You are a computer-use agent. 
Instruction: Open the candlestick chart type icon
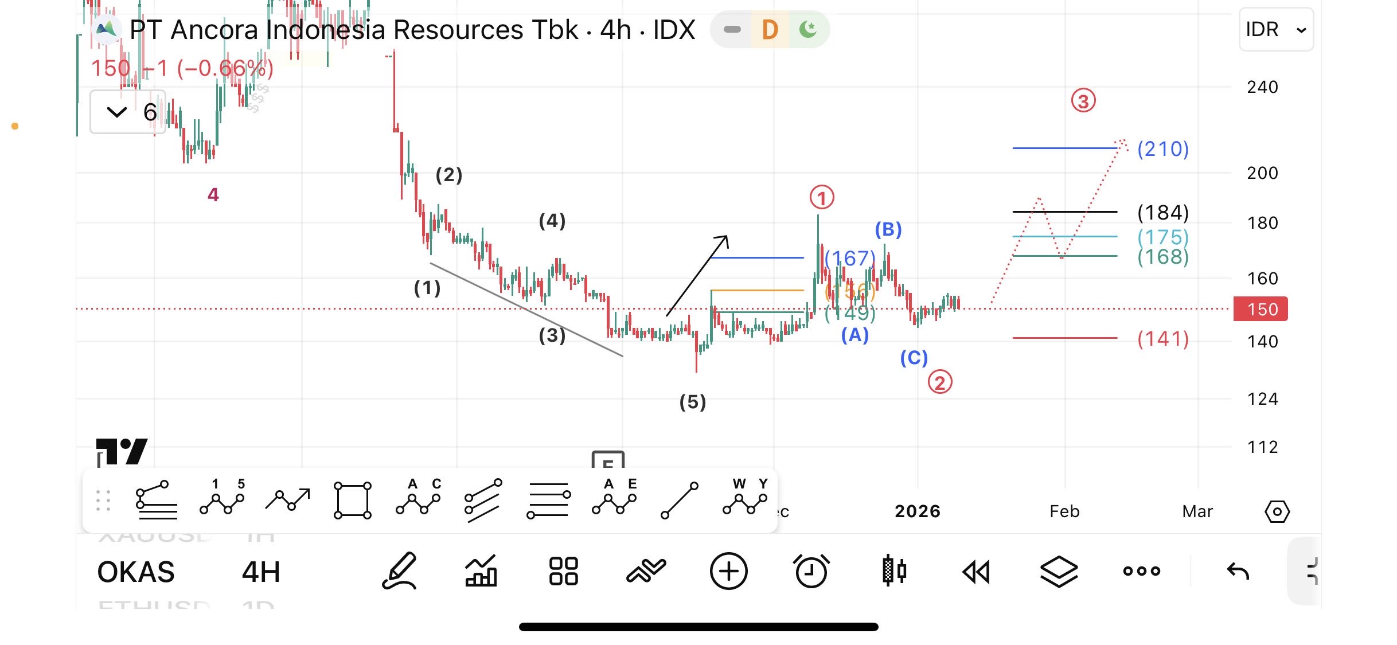pyautogui.click(x=894, y=571)
